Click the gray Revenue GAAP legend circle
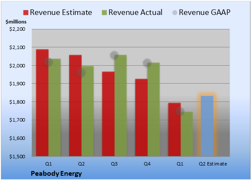 point(175,13)
